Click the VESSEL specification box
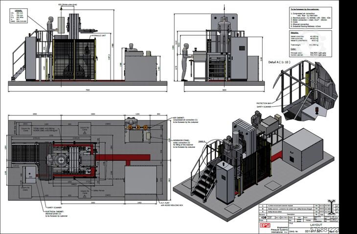Image resolution: width=357 pixels, height=234 pixels. click(19, 16)
